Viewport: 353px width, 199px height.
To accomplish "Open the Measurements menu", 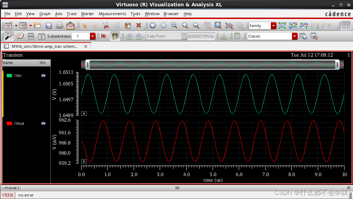I will pos(112,14).
